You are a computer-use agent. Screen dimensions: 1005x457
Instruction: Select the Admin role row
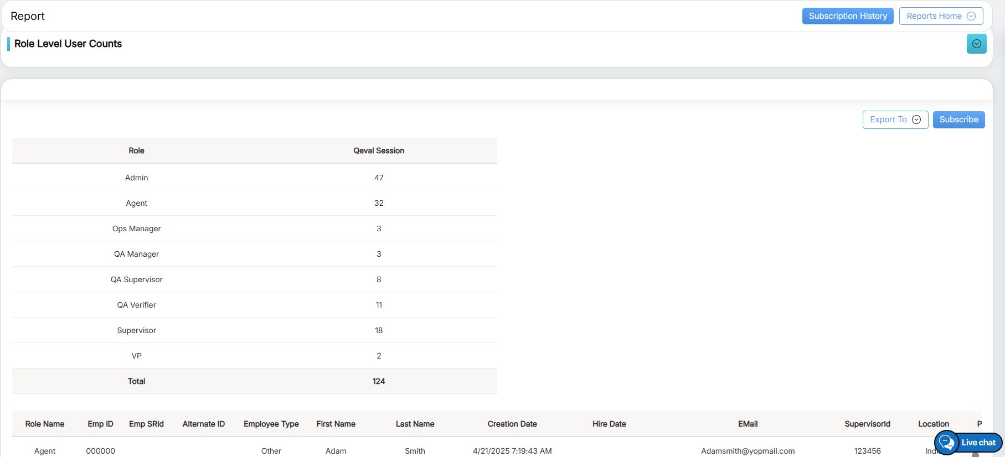(x=136, y=178)
